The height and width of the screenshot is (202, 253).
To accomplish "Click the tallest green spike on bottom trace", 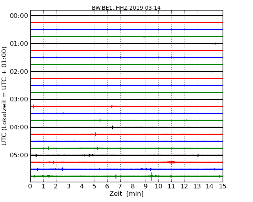I will click(x=152, y=176).
